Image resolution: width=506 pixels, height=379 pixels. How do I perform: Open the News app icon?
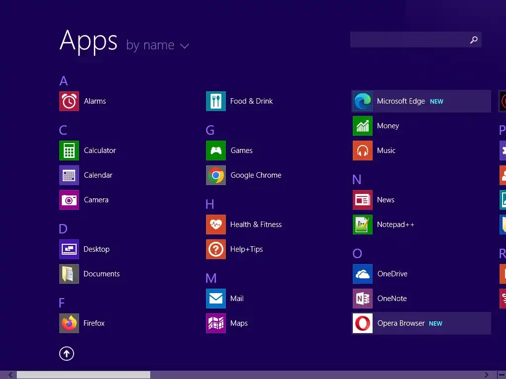363,200
